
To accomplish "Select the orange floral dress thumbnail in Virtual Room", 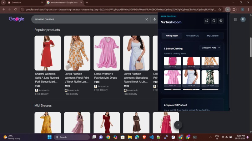I will (210, 63).
